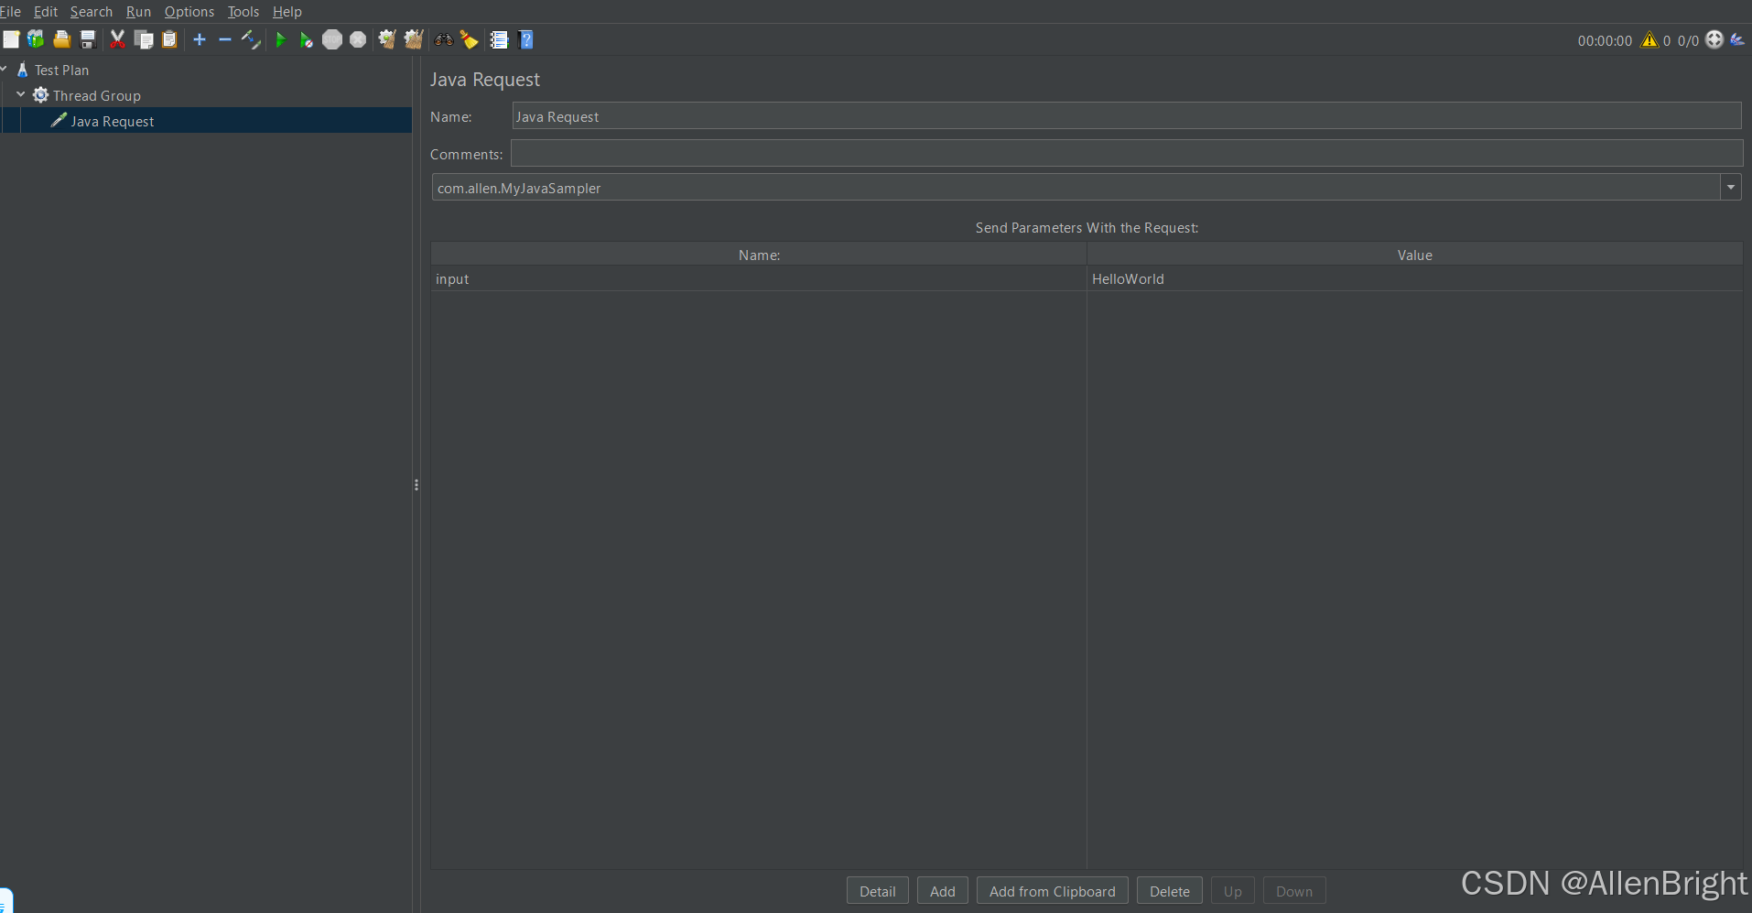Copy the selected element
Image resolution: width=1752 pixels, height=913 pixels.
coord(144,39)
